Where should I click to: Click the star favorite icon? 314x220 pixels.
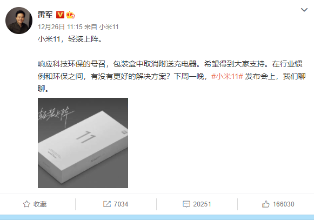coord(26,204)
